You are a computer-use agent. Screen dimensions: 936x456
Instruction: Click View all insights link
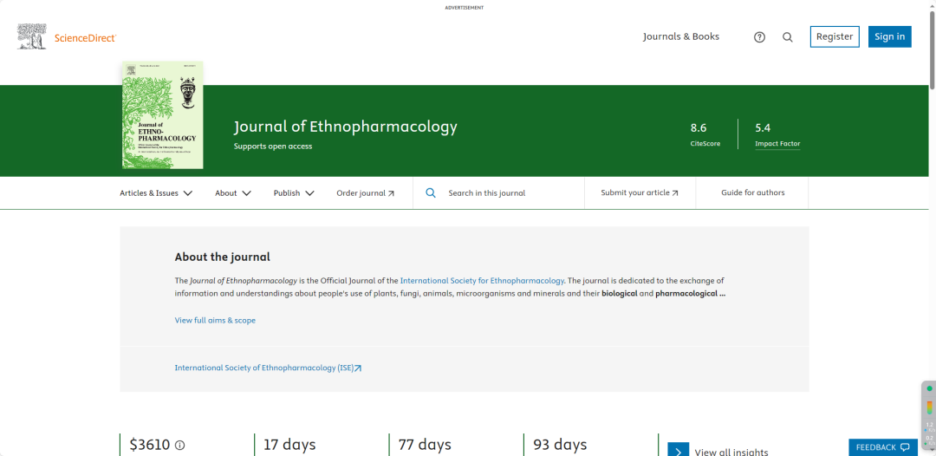[731, 452]
